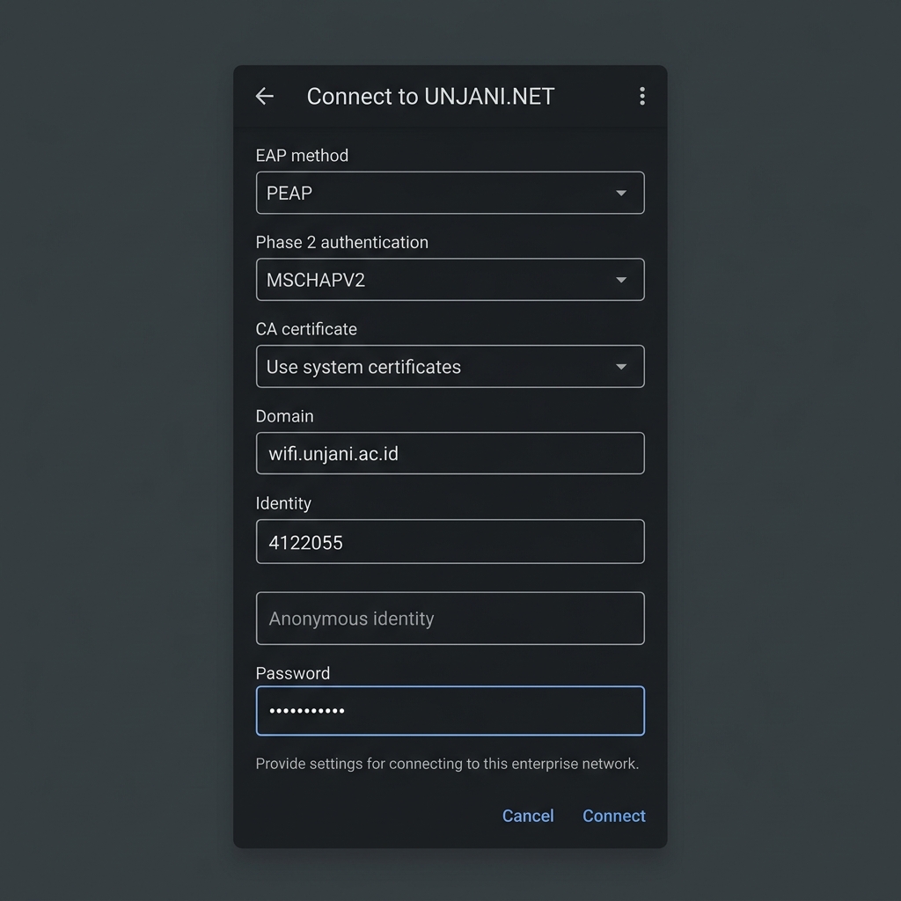
Task: Click the "Identity" label text
Action: pos(283,503)
